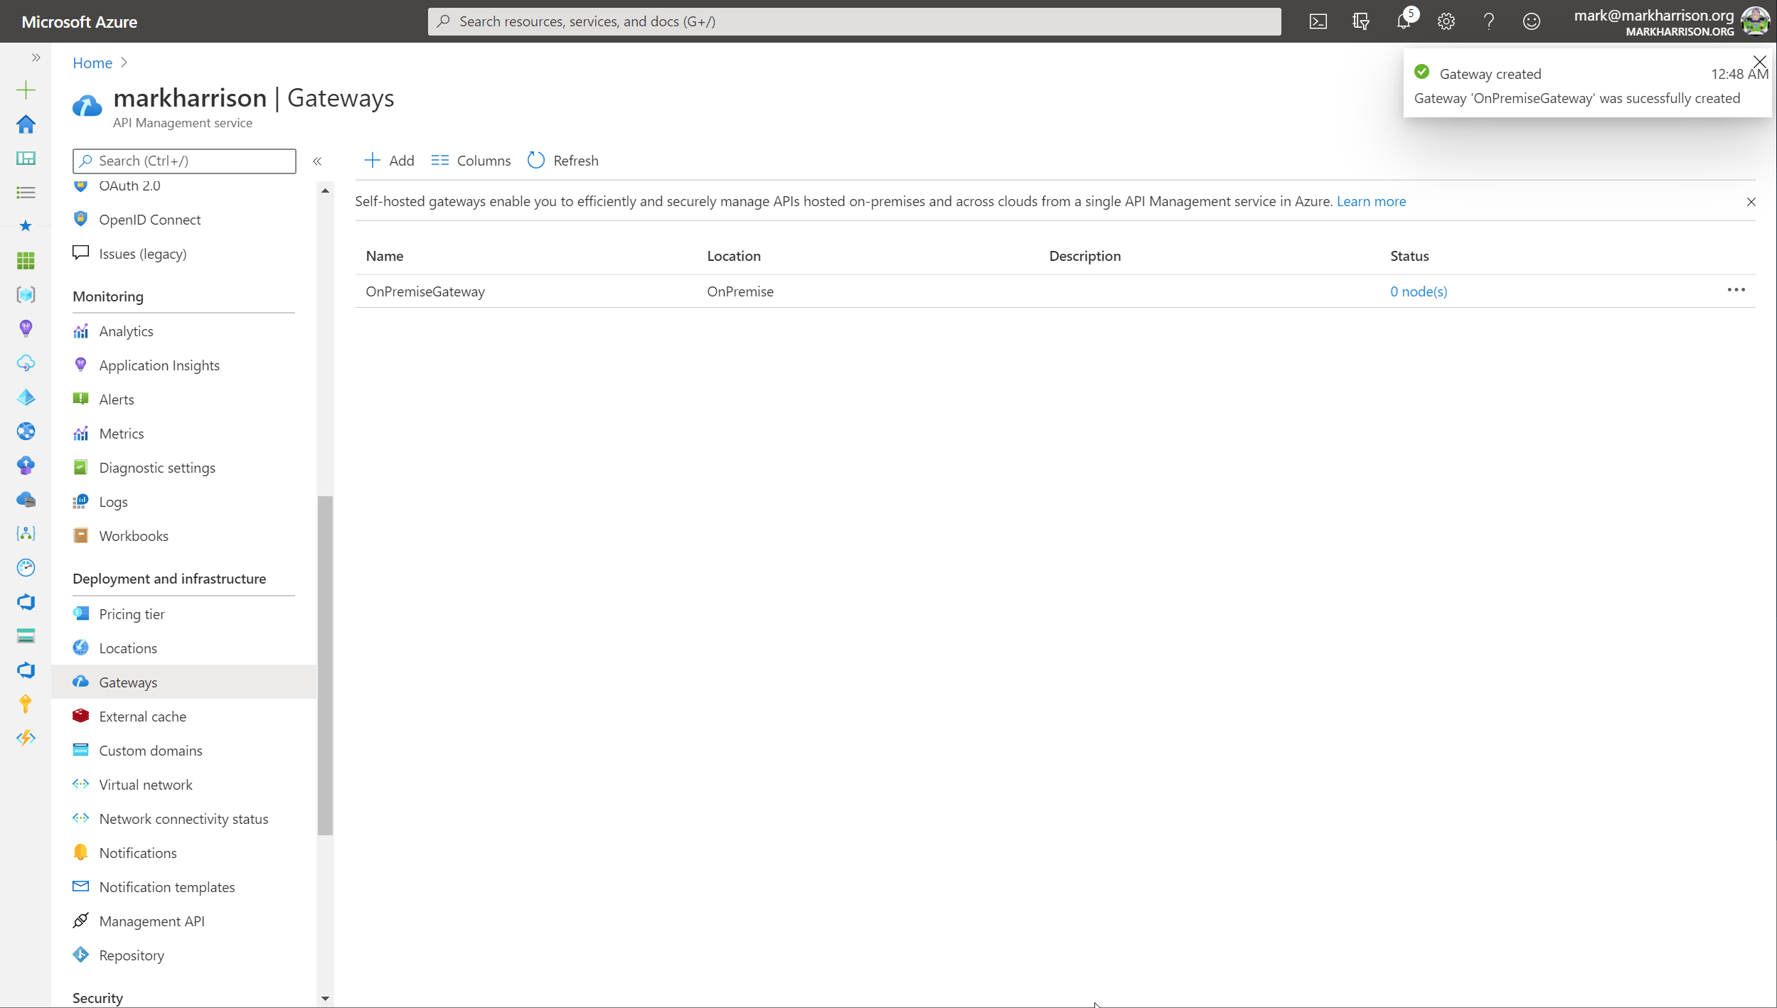This screenshot has width=1777, height=1008.
Task: Click the resource menu search box
Action: (184, 161)
